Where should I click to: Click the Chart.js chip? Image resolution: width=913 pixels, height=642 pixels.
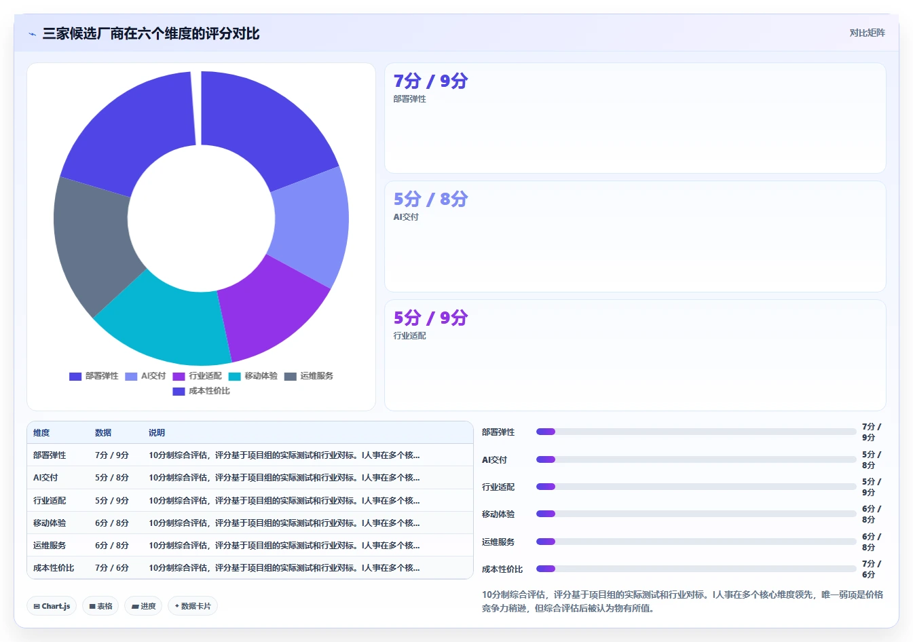click(x=52, y=606)
